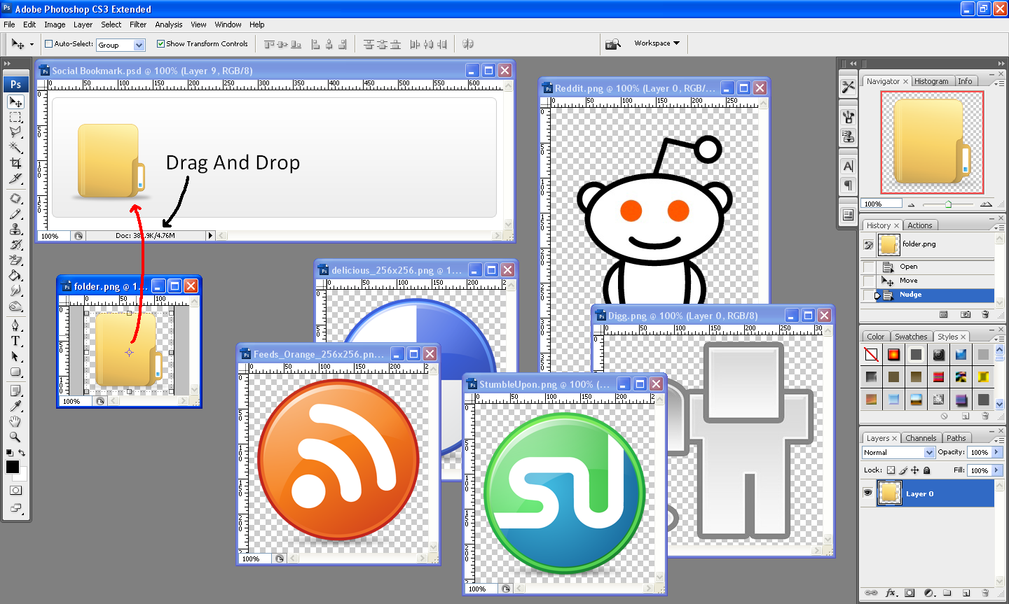Click the Navigator zoom slider handle

click(x=948, y=204)
